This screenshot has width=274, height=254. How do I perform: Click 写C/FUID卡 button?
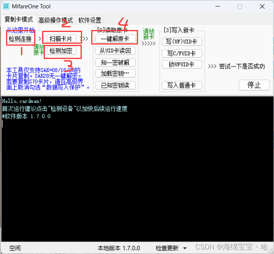click(x=182, y=53)
